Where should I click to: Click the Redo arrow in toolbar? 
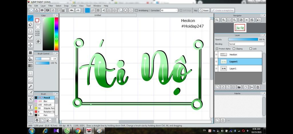78,11
